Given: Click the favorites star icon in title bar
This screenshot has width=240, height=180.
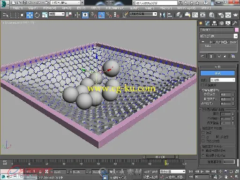Looking at the screenshot, I should click(x=197, y=3).
